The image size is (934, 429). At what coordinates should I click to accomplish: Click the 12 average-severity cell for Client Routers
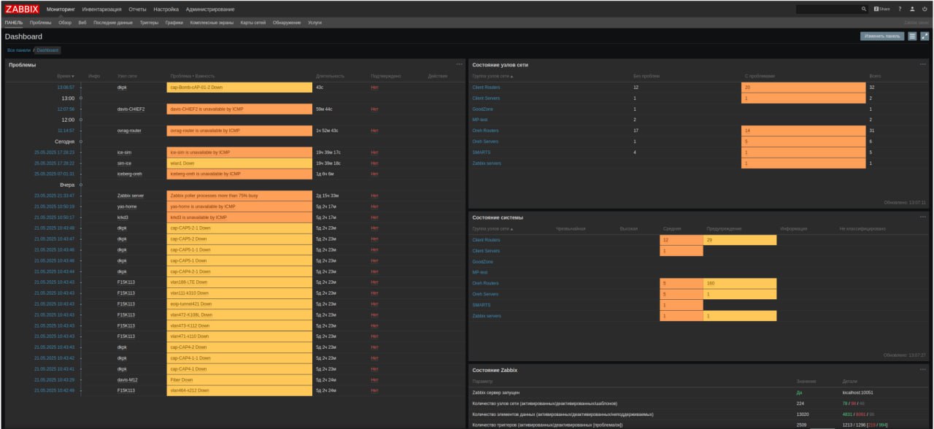click(x=682, y=240)
